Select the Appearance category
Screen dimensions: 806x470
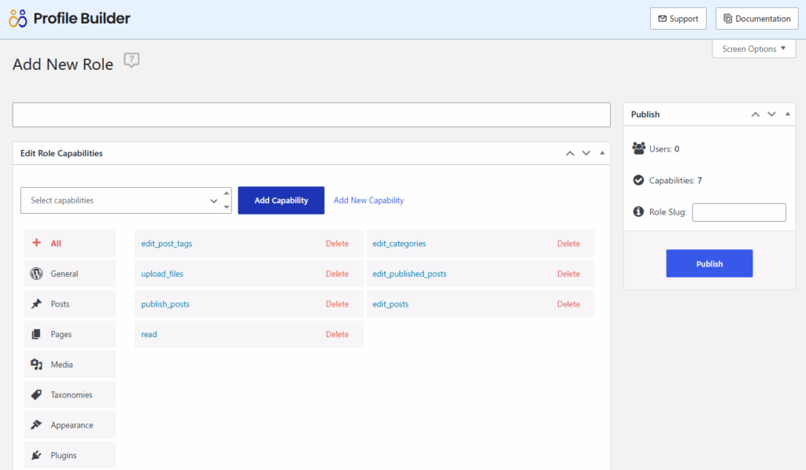(x=70, y=425)
